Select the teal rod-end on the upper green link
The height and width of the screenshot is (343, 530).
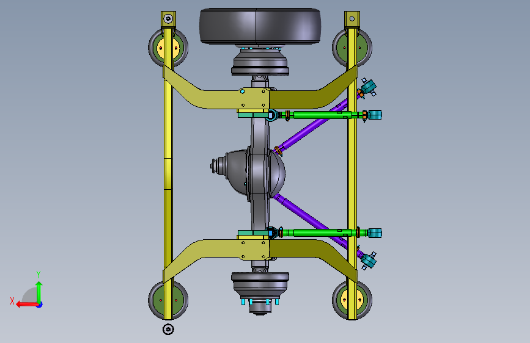[x=375, y=115]
